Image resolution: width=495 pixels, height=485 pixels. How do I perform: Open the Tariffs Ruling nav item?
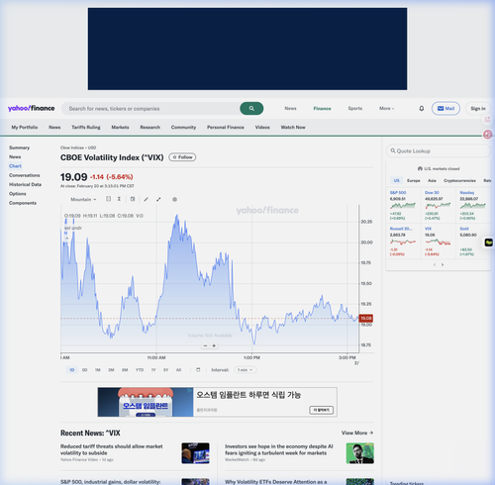click(86, 127)
